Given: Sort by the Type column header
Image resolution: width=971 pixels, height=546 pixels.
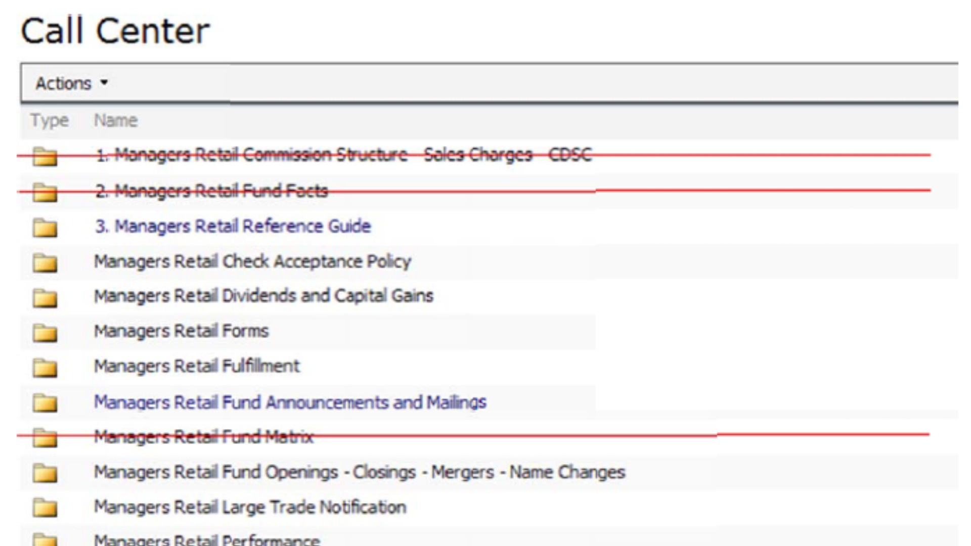Looking at the screenshot, I should pos(49,120).
